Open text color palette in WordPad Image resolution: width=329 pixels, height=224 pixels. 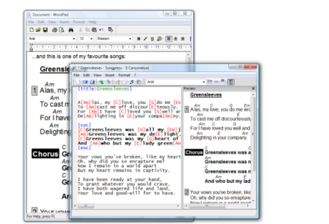[x=159, y=39]
